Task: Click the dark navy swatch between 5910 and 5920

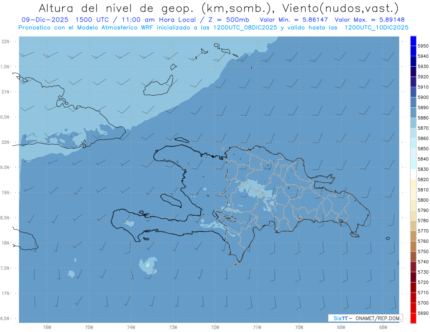Action: 413,82
